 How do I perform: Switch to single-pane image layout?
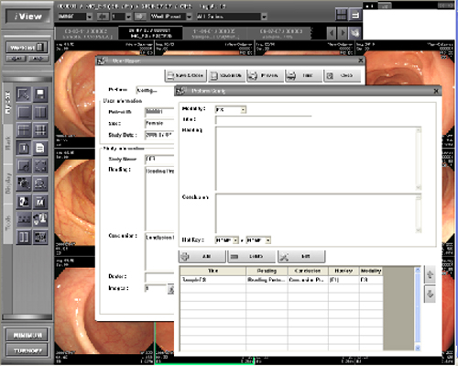[24, 112]
